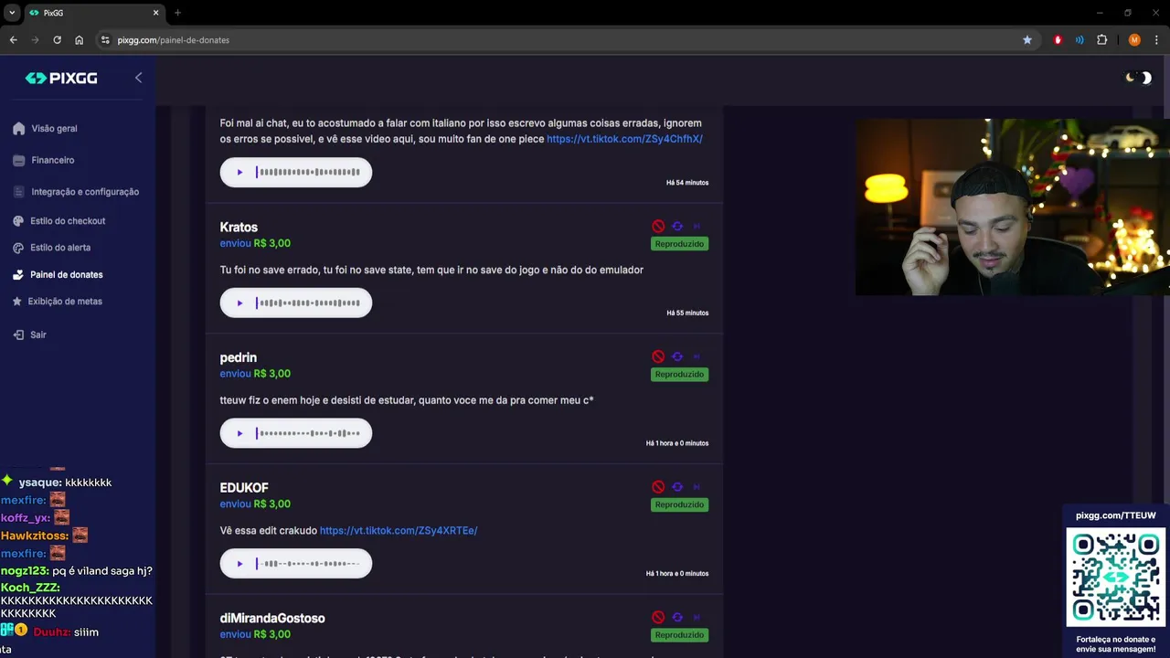Play the EDUKOF donation audio
Screen dimensions: 1170x658
coord(239,564)
